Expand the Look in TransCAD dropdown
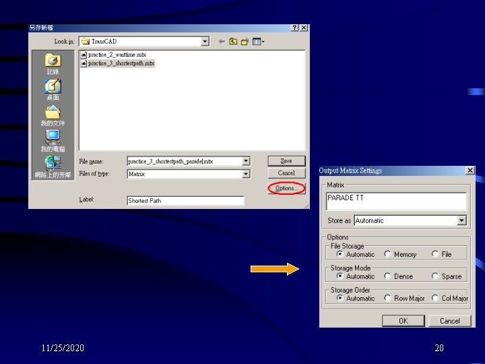This screenshot has width=485, height=364. (205, 42)
